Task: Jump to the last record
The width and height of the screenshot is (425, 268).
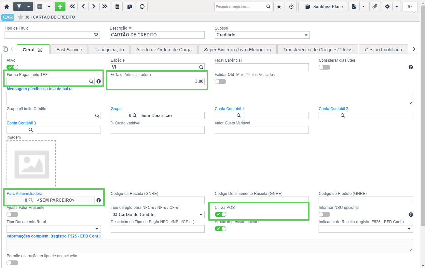Action: click(104, 6)
